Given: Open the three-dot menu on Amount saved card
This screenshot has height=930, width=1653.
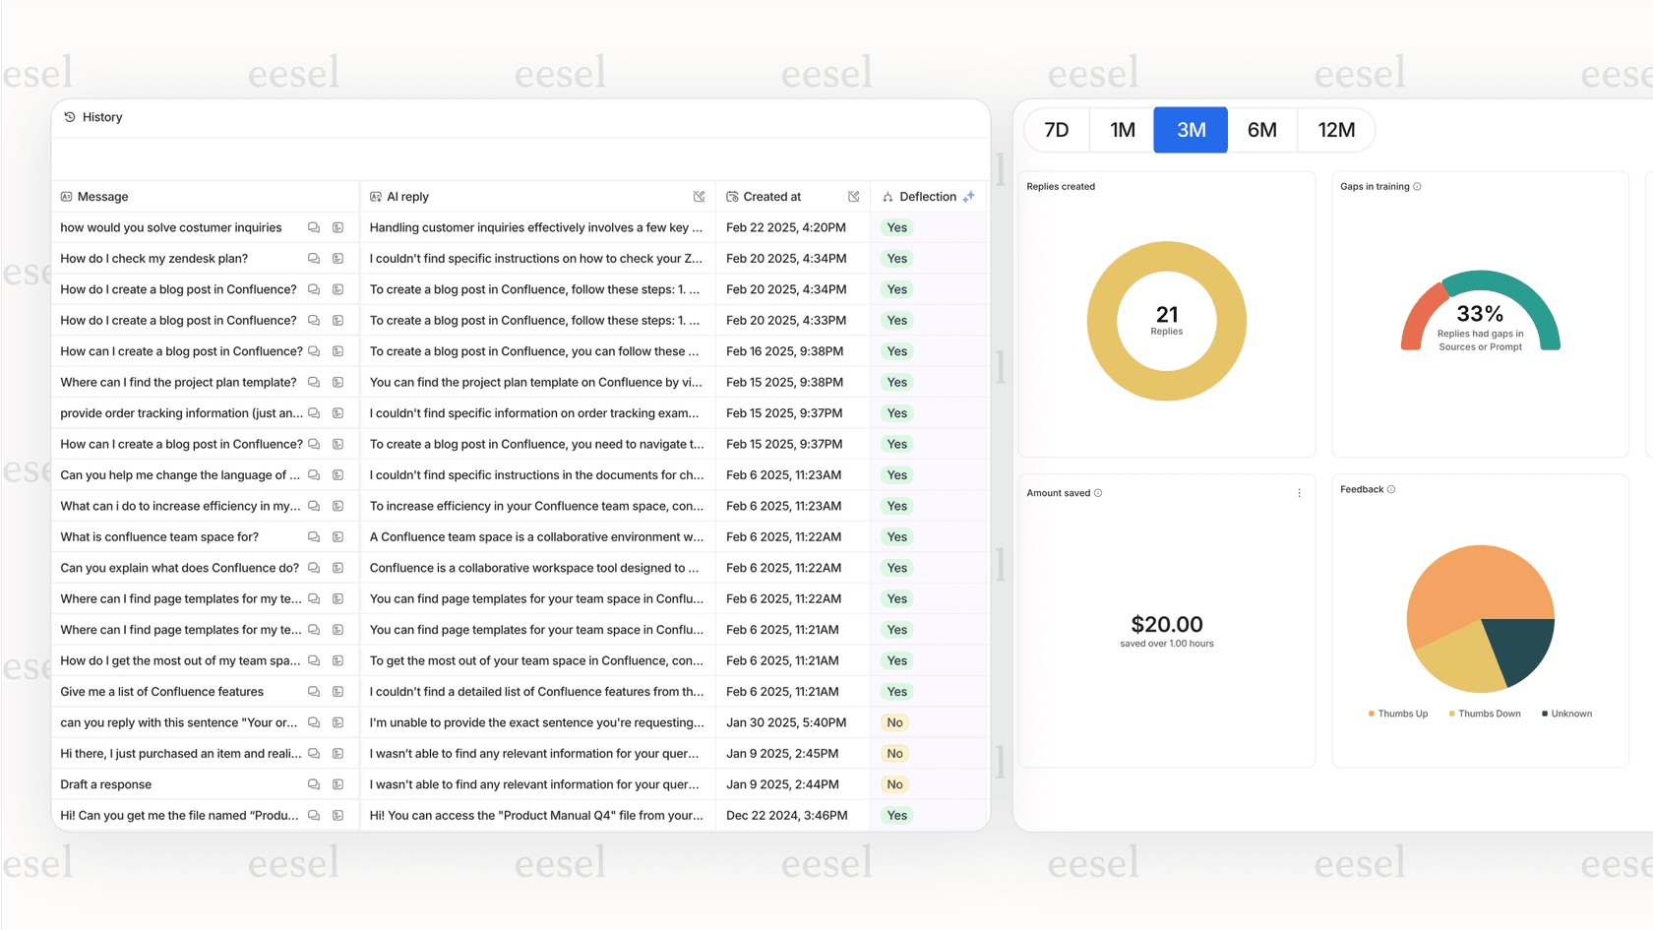Looking at the screenshot, I should click(1299, 493).
